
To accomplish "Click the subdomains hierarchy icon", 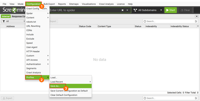I will click(135, 10).
